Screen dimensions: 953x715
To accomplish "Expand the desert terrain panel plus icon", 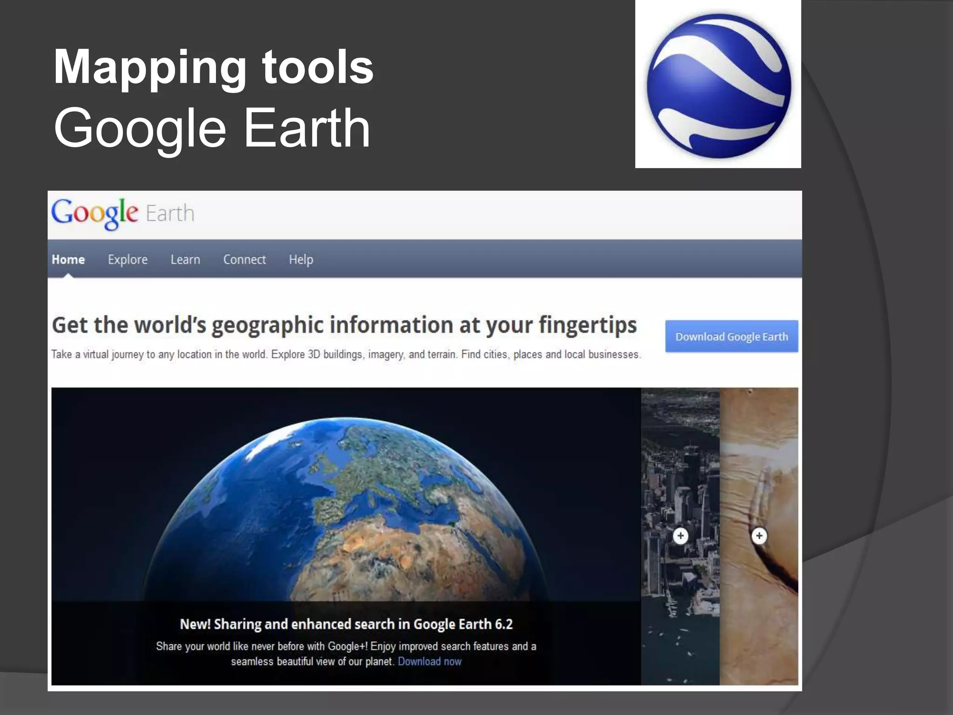I will click(x=759, y=536).
